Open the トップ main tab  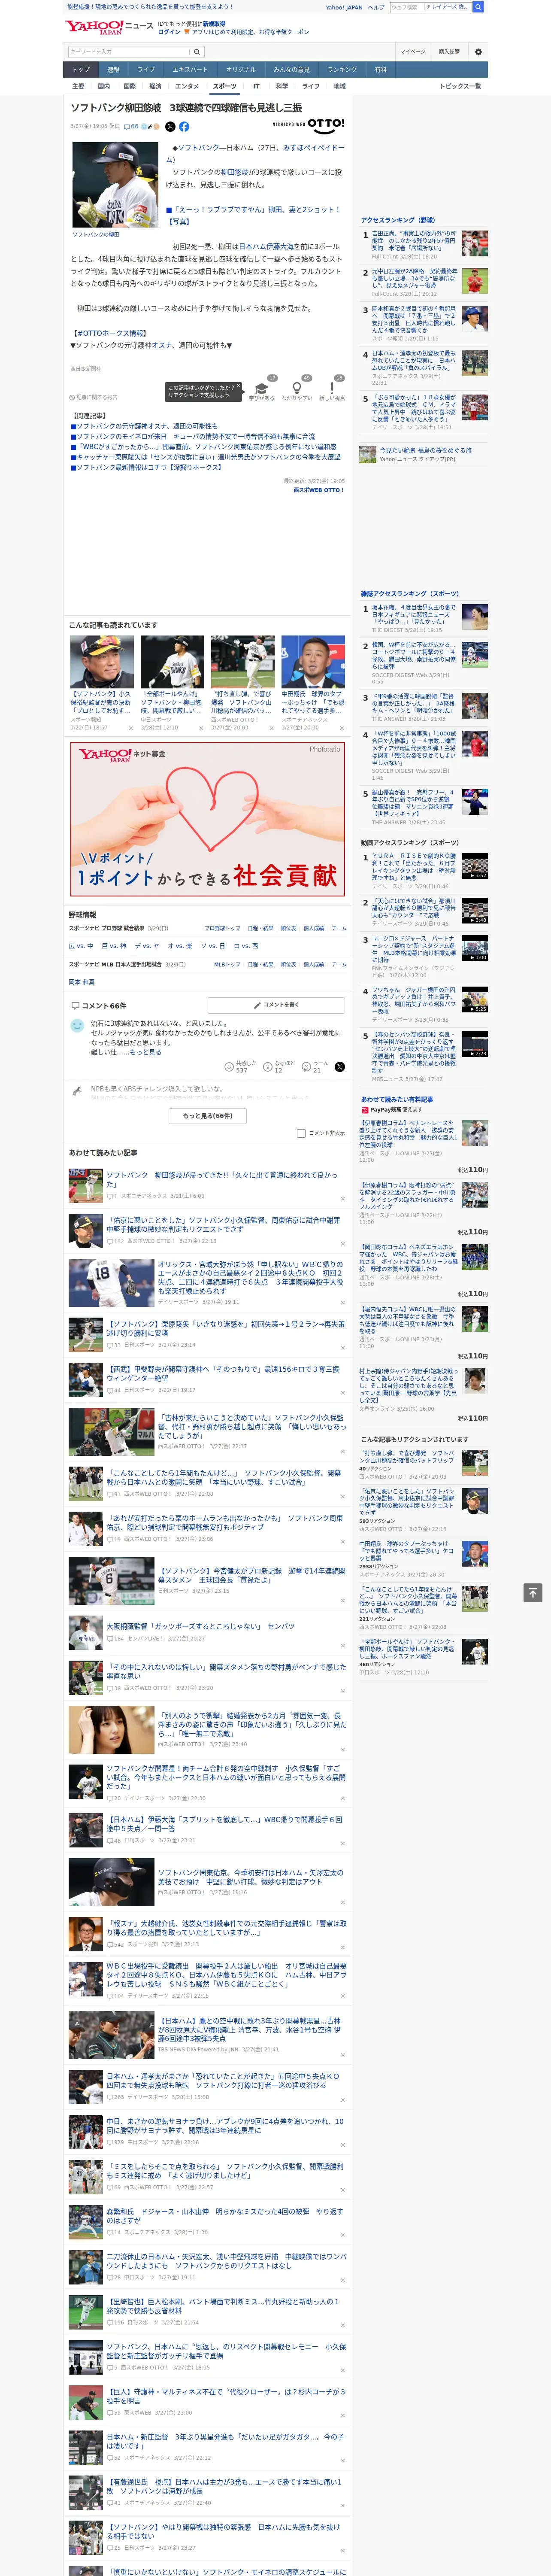point(81,70)
